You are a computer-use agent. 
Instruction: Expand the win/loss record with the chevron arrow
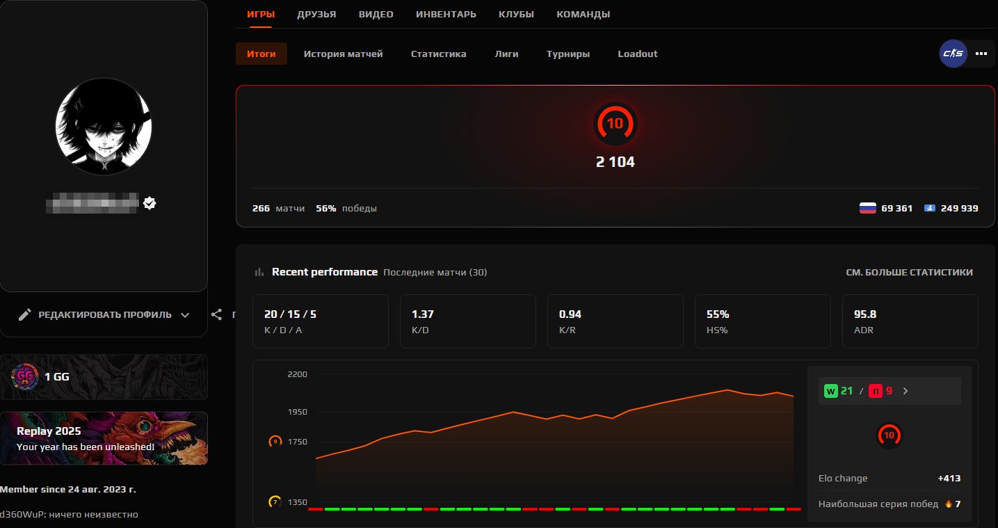pos(905,391)
